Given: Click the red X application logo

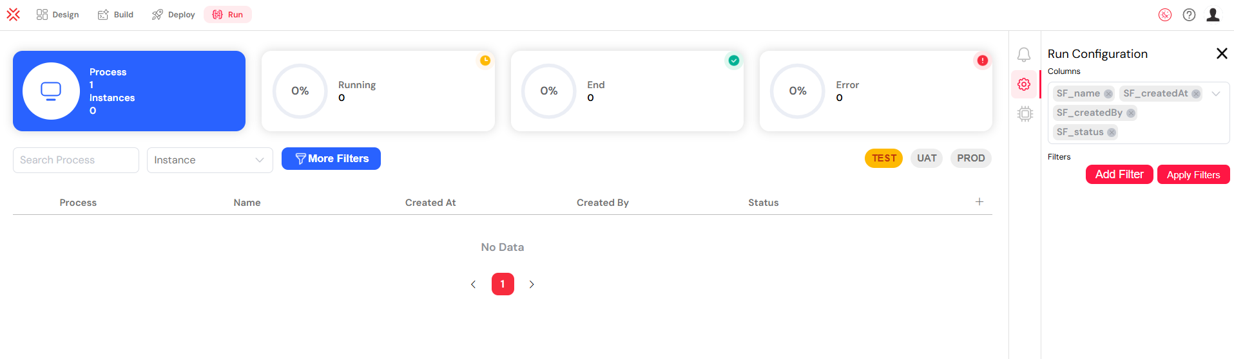Looking at the screenshot, I should [x=13, y=14].
